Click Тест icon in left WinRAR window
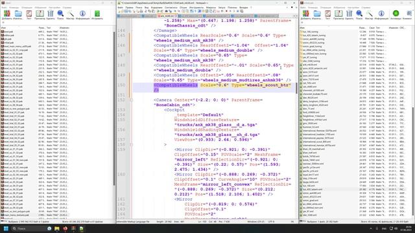Image resolution: width=415 pixels, height=233 pixels. coord(29,15)
